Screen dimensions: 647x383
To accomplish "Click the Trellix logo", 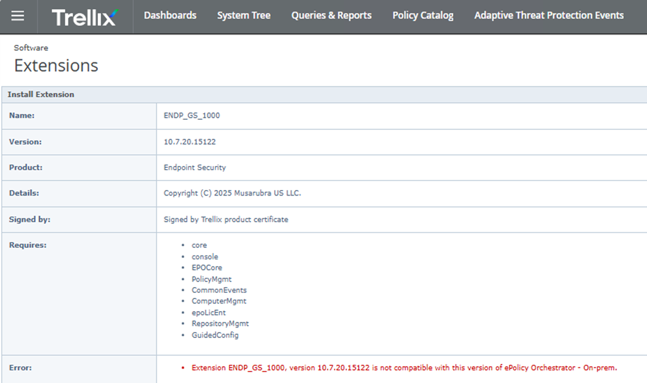I will 84,17.
